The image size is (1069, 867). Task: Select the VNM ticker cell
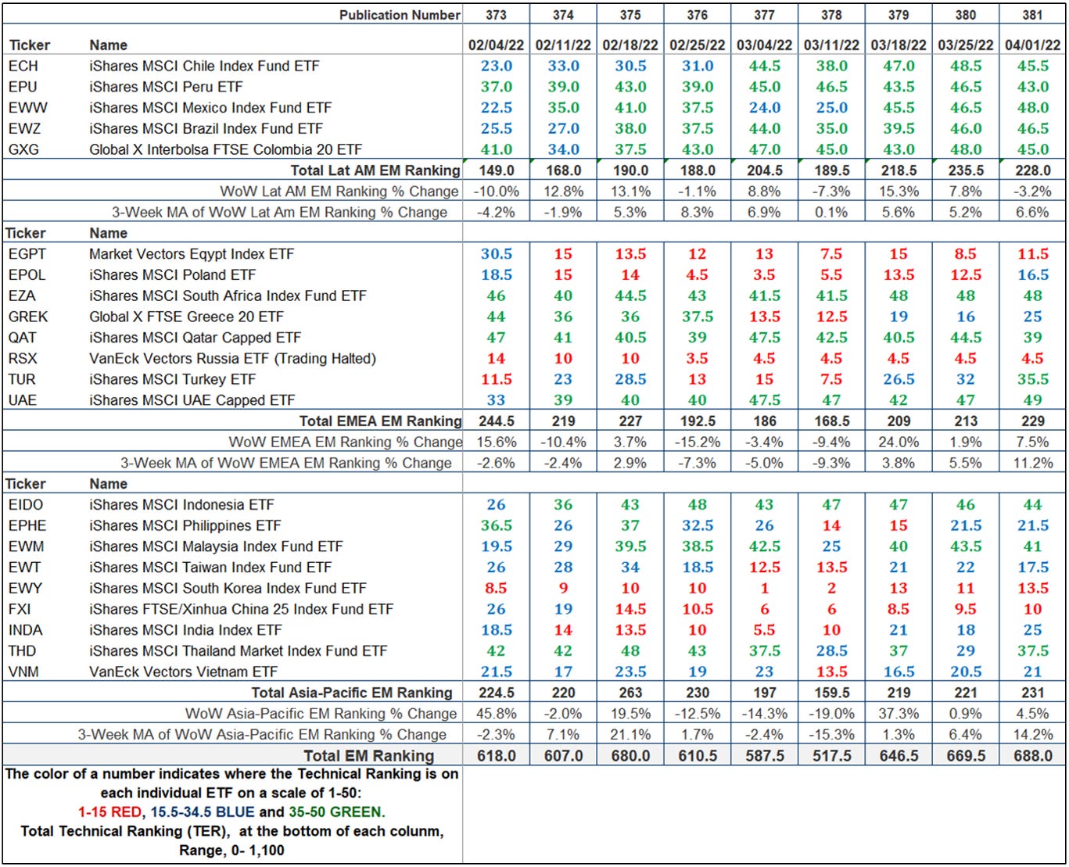[x=23, y=672]
